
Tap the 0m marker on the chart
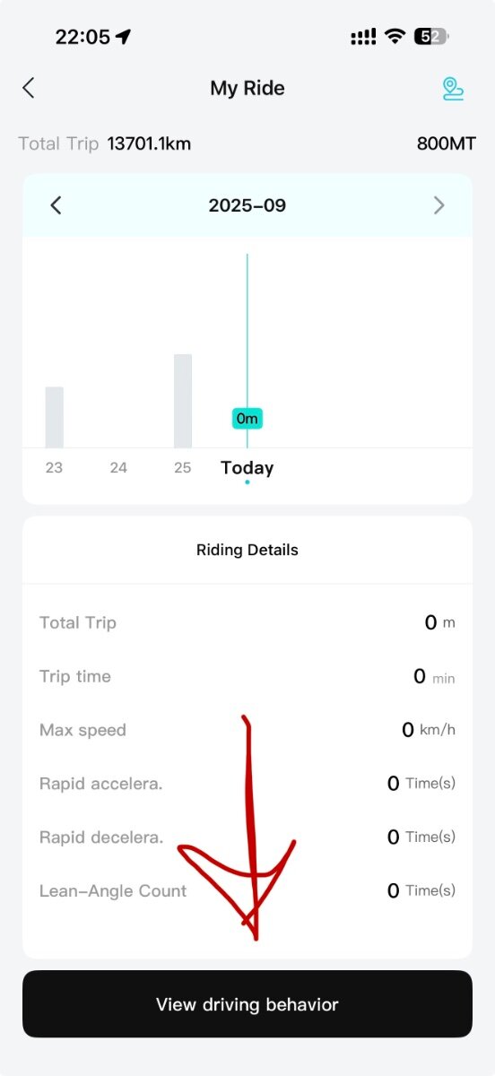point(247,419)
